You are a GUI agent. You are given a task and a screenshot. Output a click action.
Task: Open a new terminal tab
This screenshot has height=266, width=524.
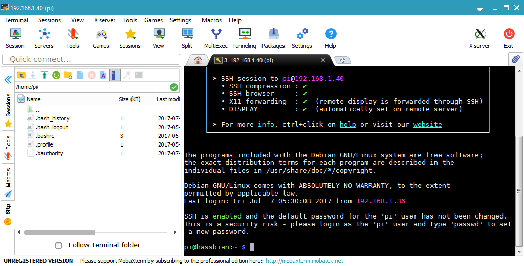click(342, 60)
